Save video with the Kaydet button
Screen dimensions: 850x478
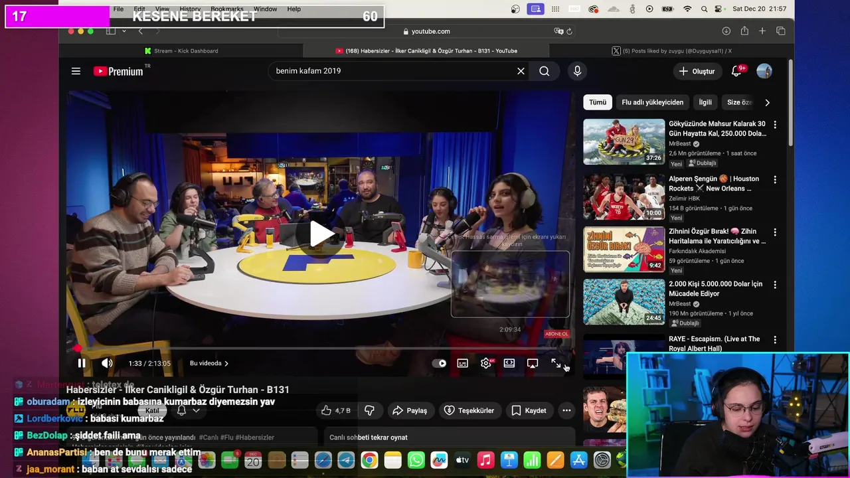pos(529,410)
